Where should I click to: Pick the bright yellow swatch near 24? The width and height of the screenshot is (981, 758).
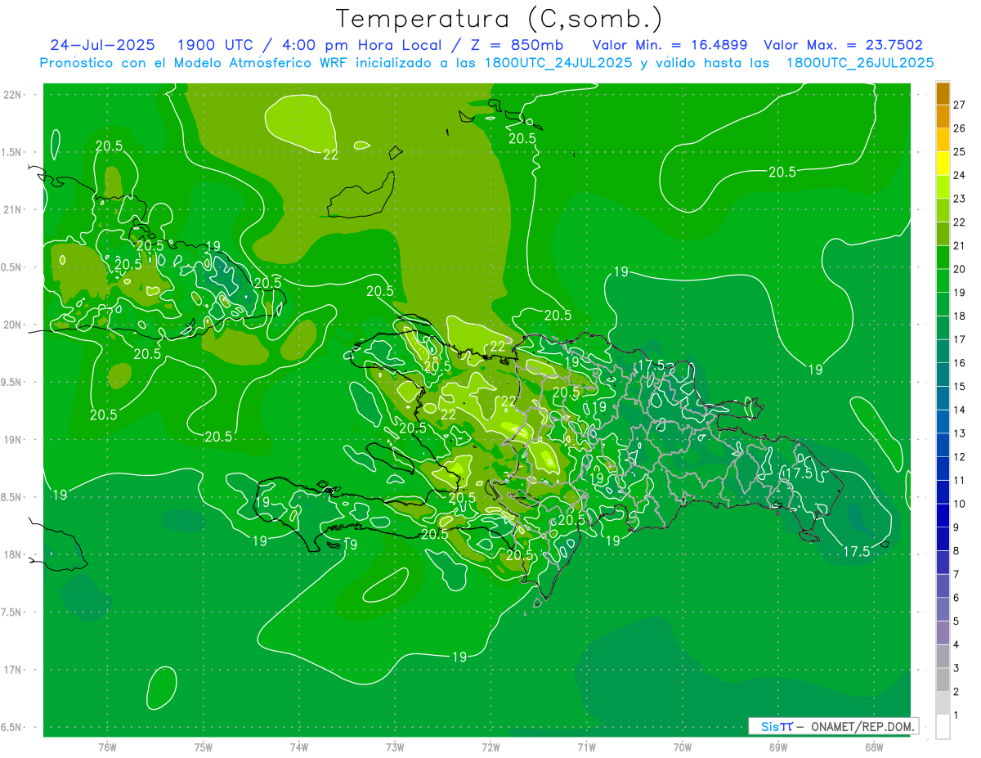pyautogui.click(x=943, y=164)
